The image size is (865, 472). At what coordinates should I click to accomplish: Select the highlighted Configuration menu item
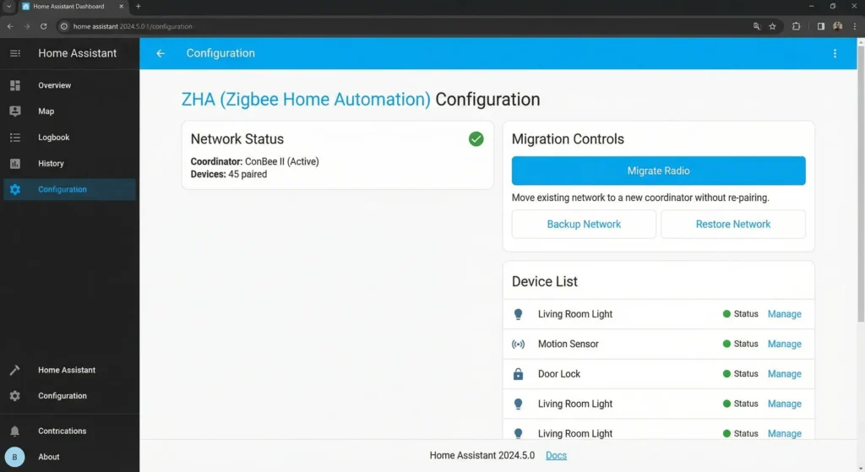(69, 189)
